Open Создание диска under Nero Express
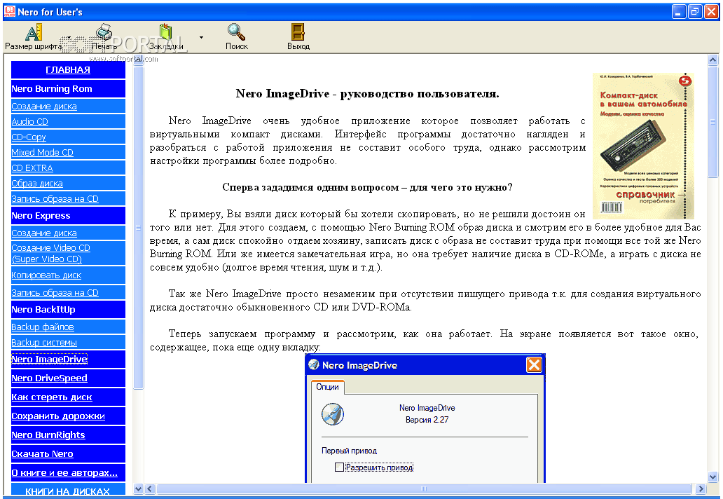The image size is (723, 499). click(44, 233)
